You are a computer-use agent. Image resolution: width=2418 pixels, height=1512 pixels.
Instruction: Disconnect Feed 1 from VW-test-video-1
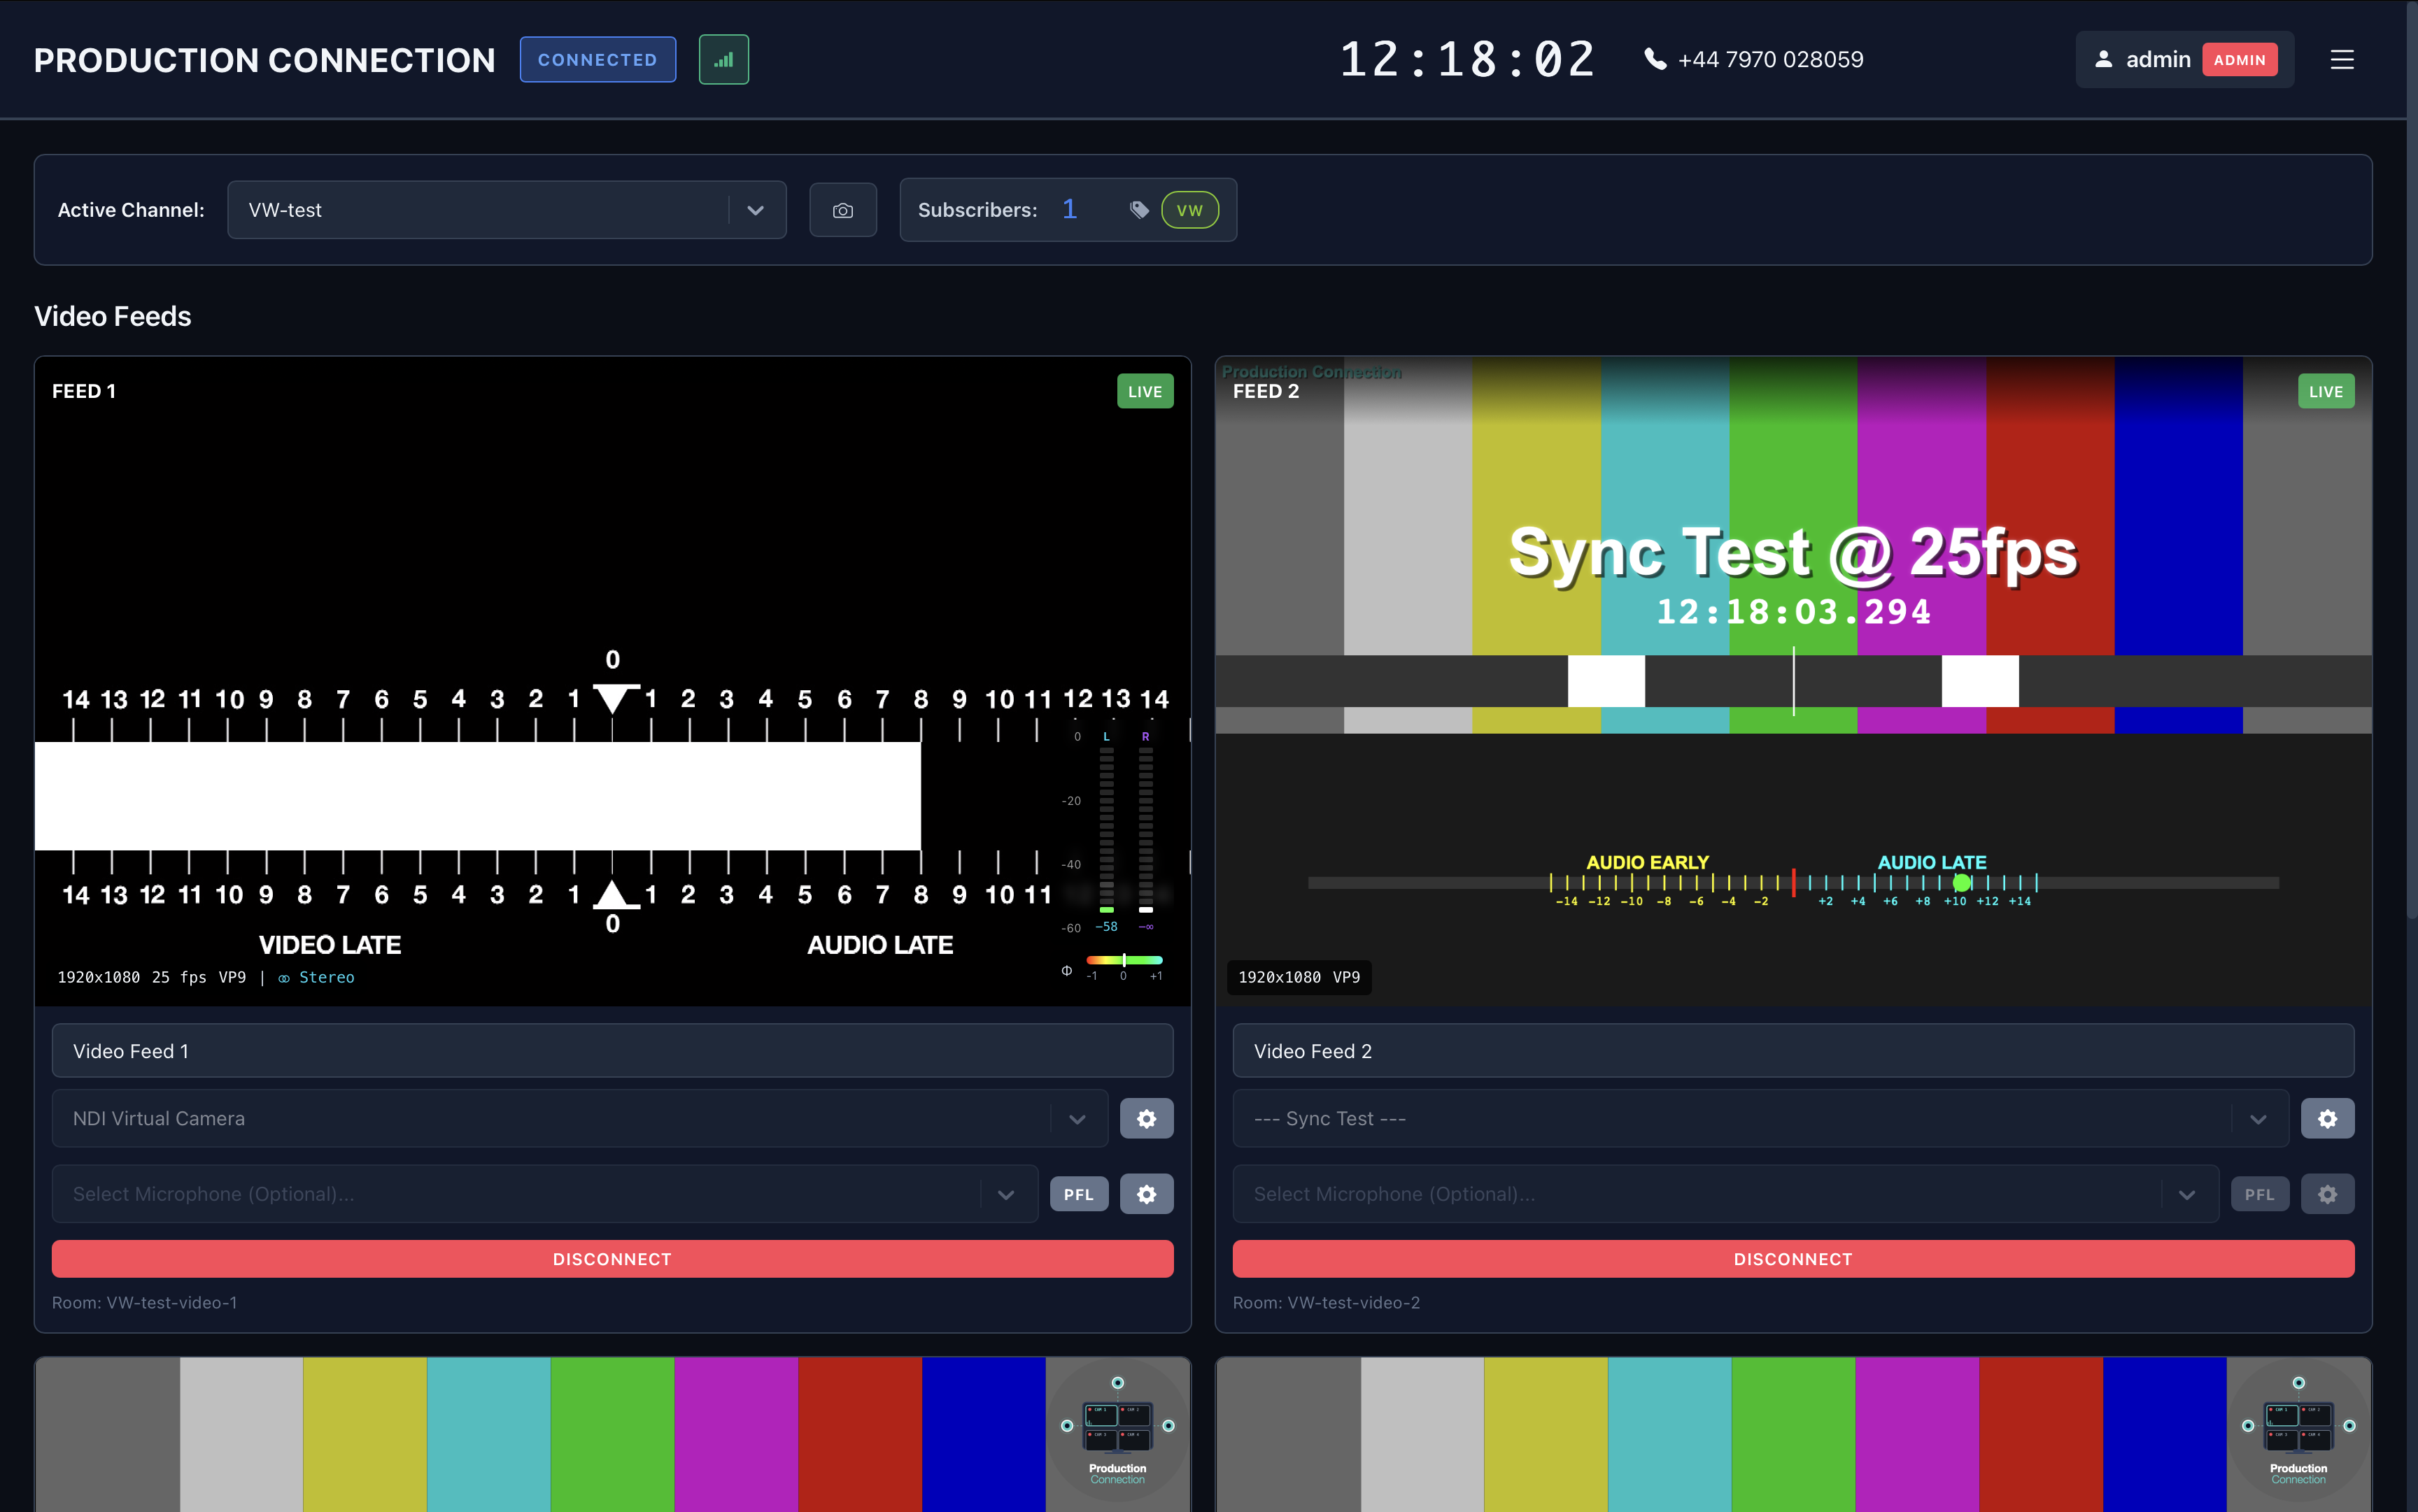[x=611, y=1258]
